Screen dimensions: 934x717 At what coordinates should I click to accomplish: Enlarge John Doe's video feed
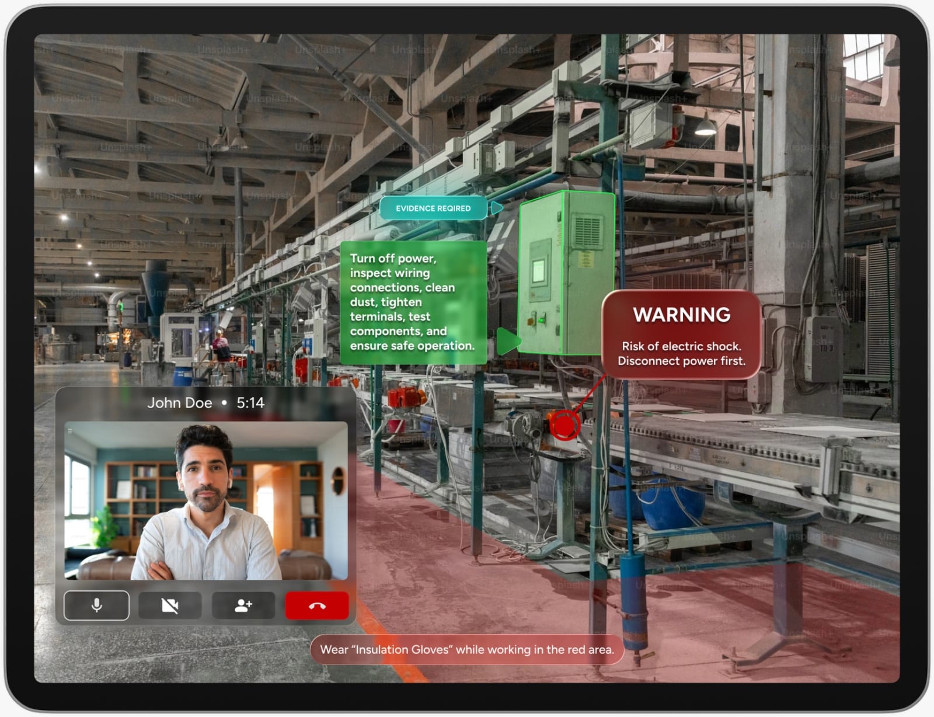(x=205, y=500)
